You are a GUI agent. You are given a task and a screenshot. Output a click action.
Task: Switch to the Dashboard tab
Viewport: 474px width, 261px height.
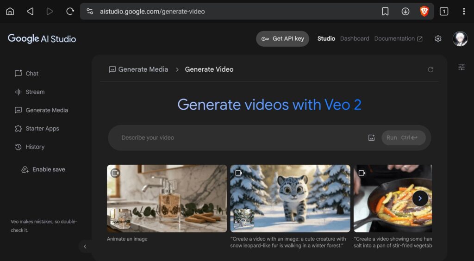point(355,39)
